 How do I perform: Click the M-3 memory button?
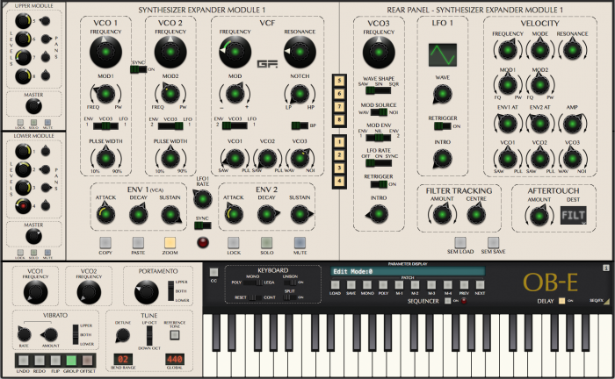coord(431,284)
